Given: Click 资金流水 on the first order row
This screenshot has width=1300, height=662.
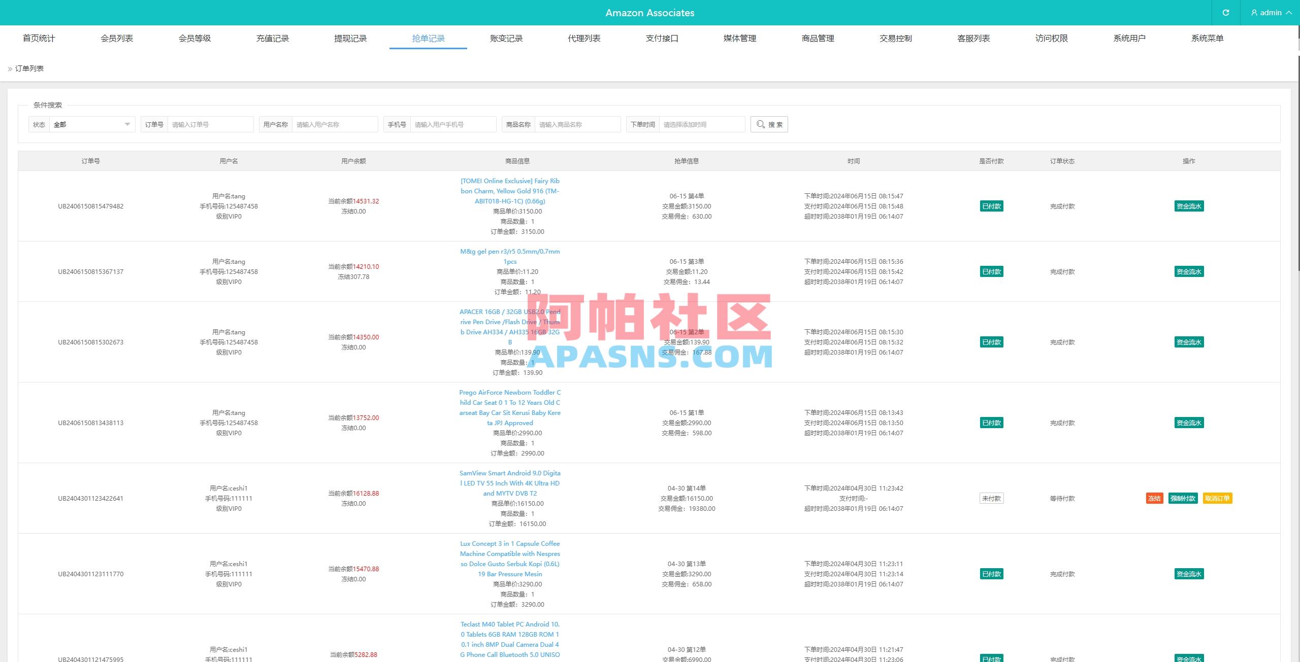Looking at the screenshot, I should (x=1189, y=206).
